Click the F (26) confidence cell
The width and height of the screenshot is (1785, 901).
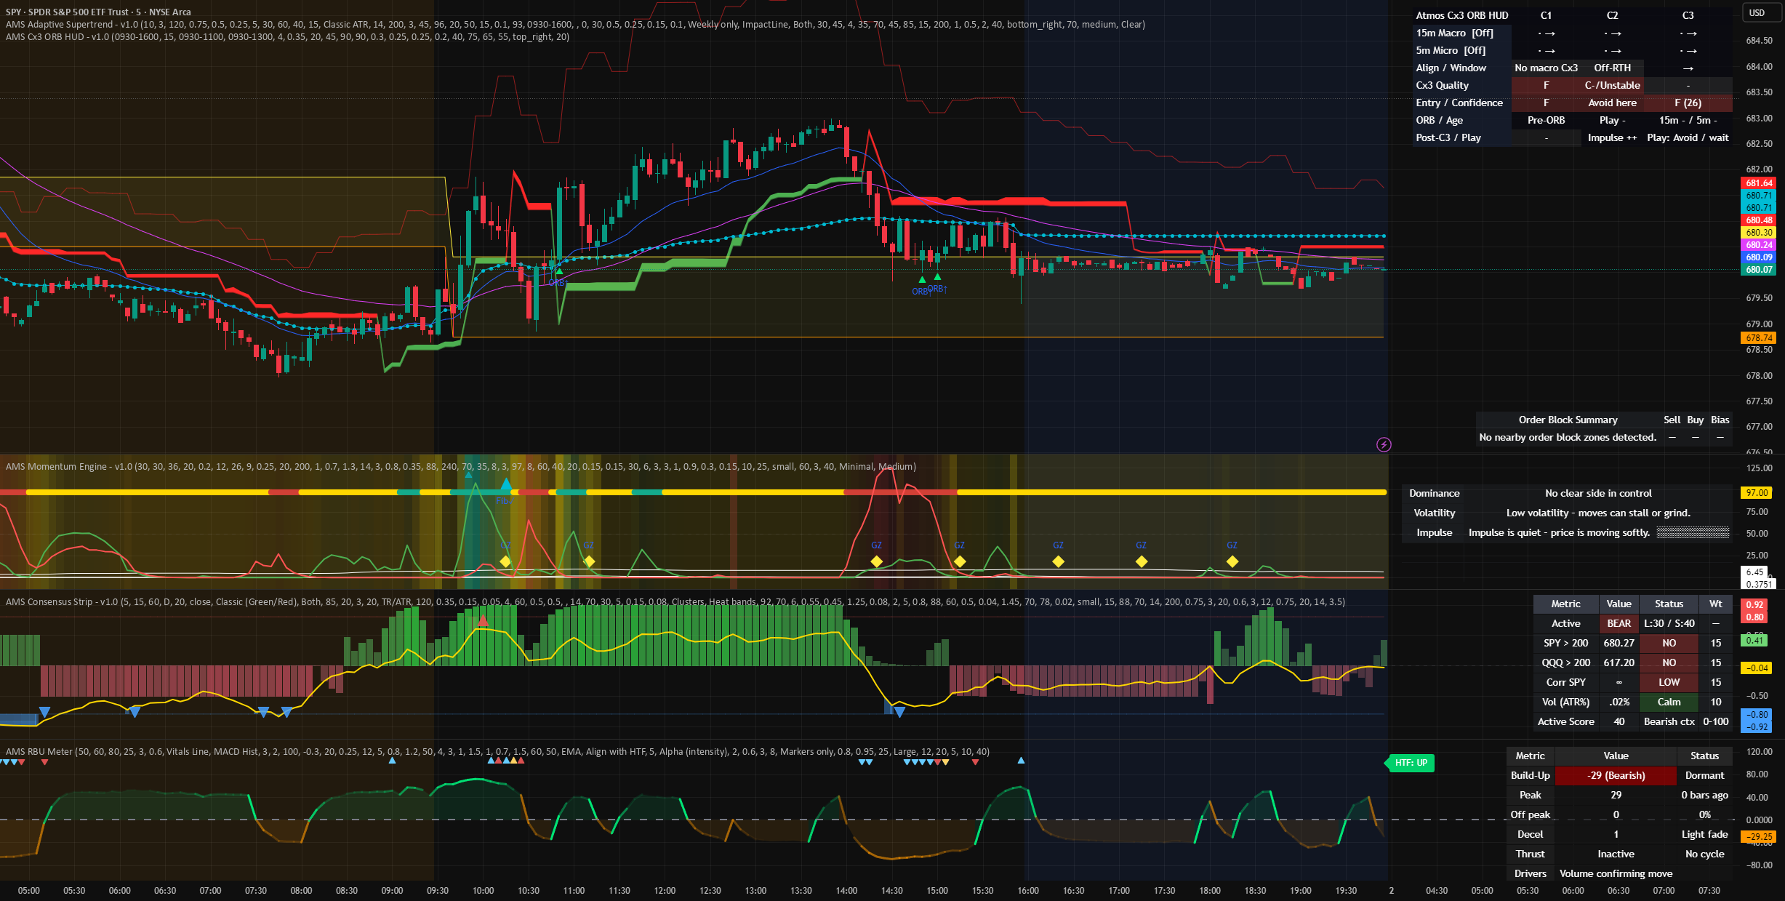click(1688, 103)
